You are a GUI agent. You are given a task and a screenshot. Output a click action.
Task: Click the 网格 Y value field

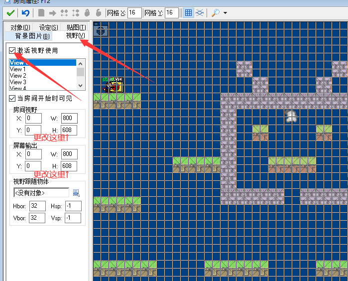tap(172, 13)
